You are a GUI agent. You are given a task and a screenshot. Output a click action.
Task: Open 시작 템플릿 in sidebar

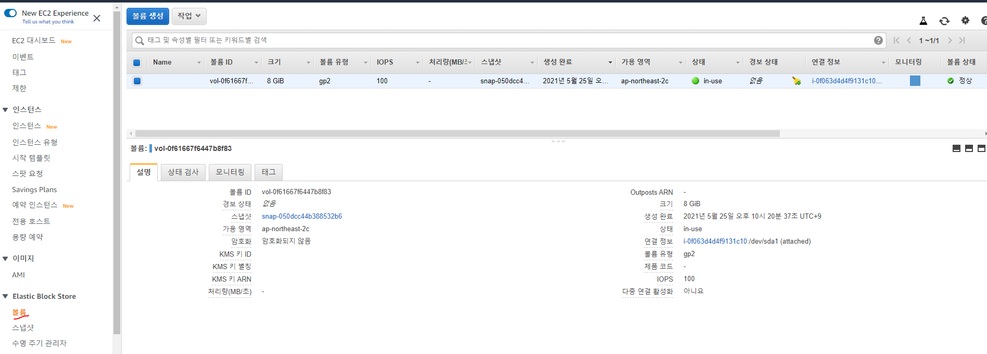[31, 158]
